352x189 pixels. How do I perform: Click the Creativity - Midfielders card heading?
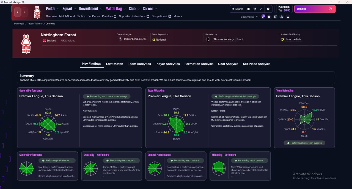(x=96, y=155)
